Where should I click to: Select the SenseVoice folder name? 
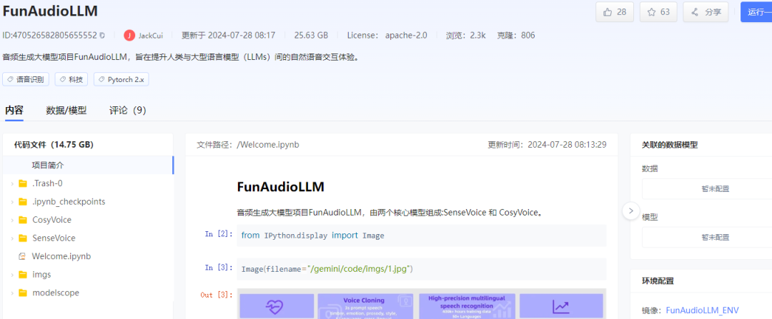(x=54, y=238)
